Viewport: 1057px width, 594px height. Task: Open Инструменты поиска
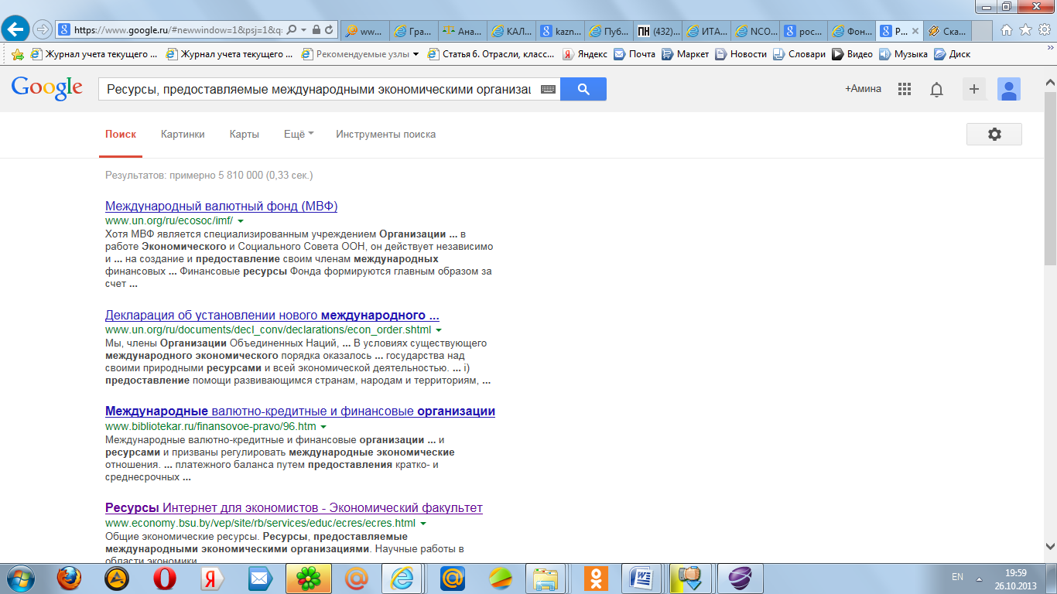385,134
